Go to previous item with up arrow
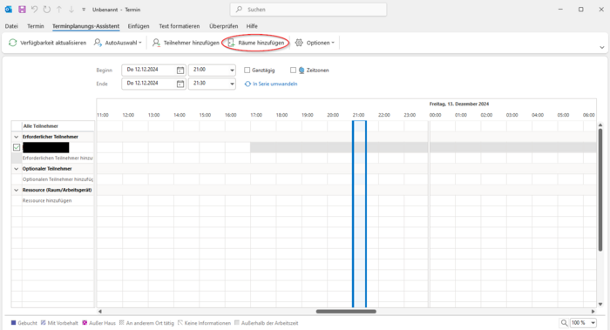610x330 pixels. [x=59, y=10]
